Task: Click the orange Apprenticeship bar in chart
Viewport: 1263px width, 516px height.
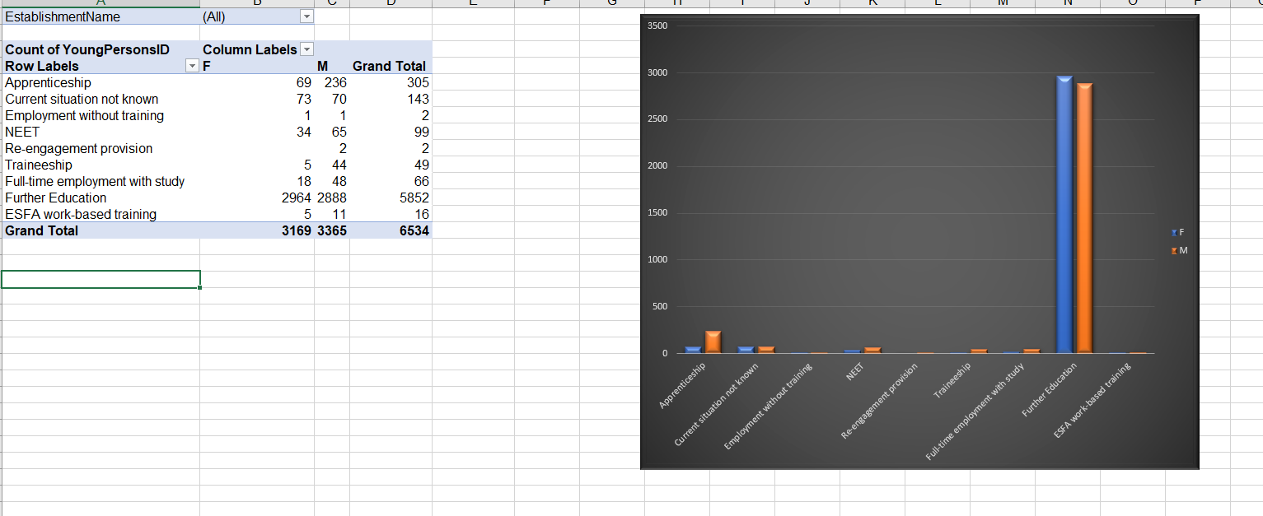Action: click(x=713, y=342)
